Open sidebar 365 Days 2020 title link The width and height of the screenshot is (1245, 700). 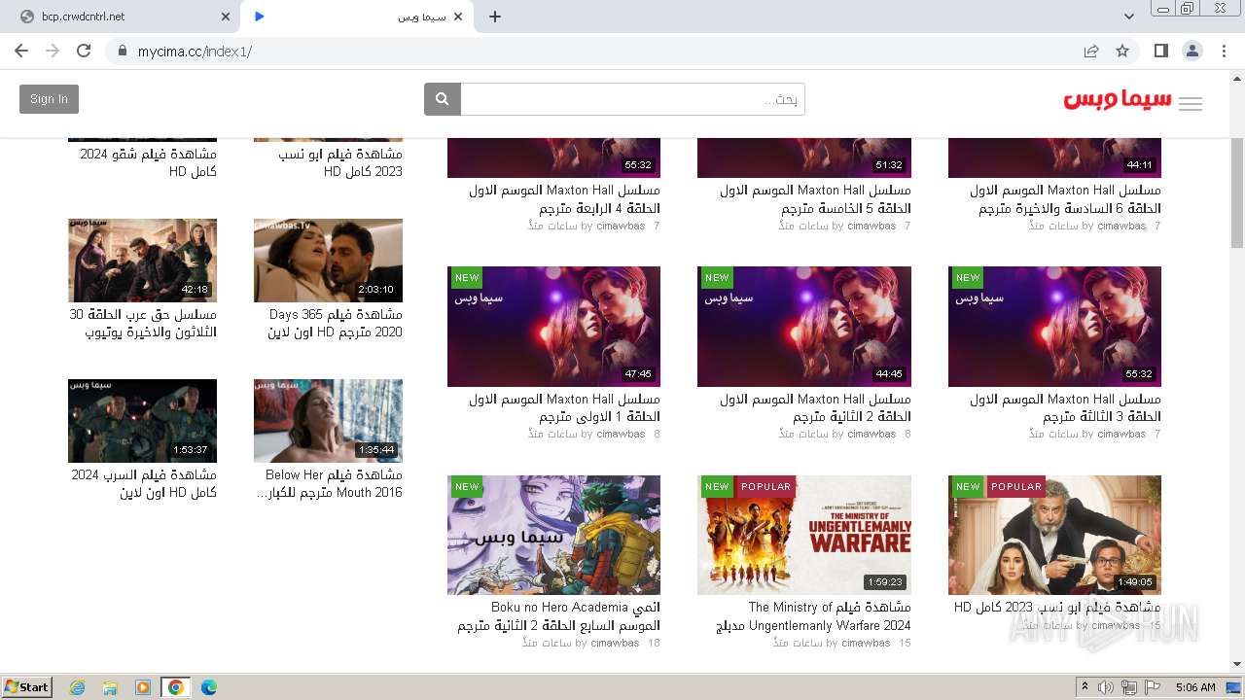(336, 324)
